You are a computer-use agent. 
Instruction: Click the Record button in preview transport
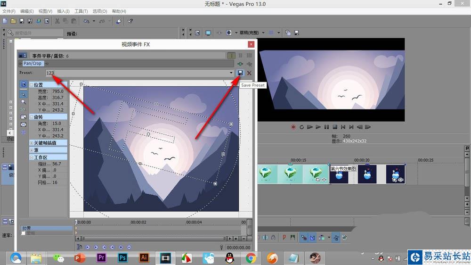pos(293,127)
